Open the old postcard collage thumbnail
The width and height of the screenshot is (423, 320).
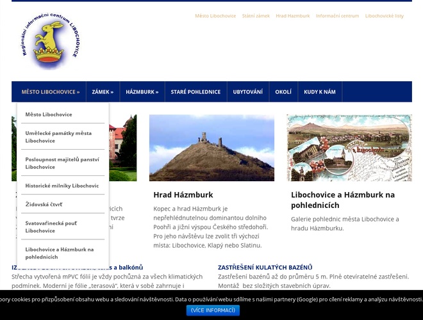349,148
